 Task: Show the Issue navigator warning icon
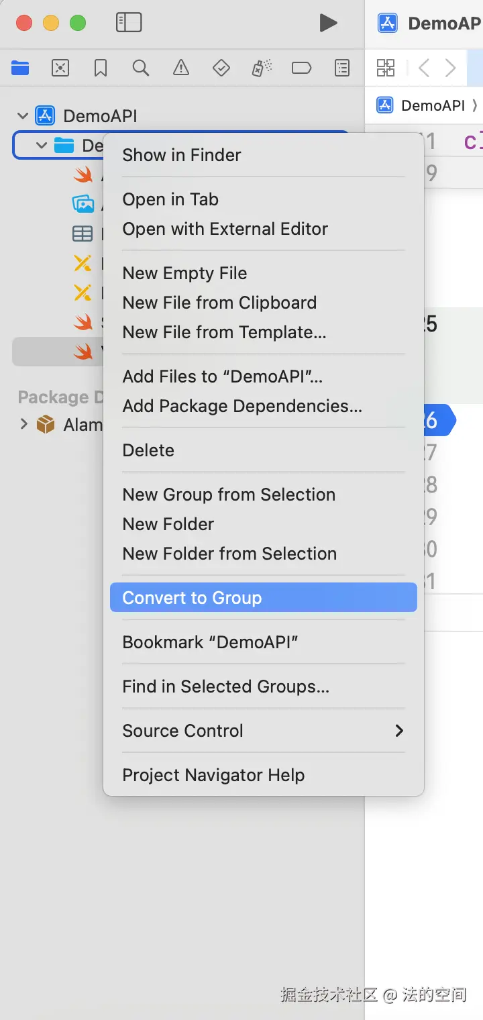(181, 68)
